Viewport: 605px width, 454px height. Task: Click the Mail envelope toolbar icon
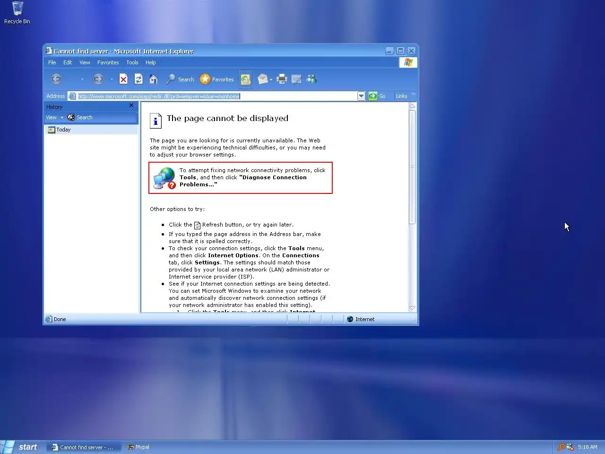pos(263,79)
